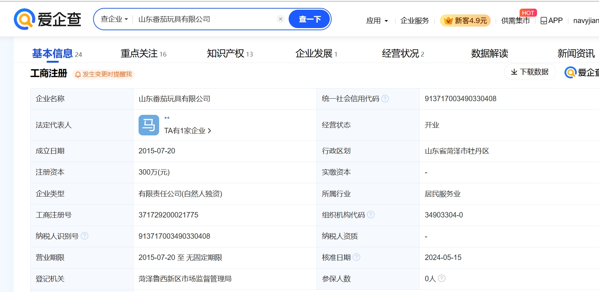This screenshot has height=292, width=599.
Task: Click help icon beside 核准日期
Action: (x=356, y=257)
